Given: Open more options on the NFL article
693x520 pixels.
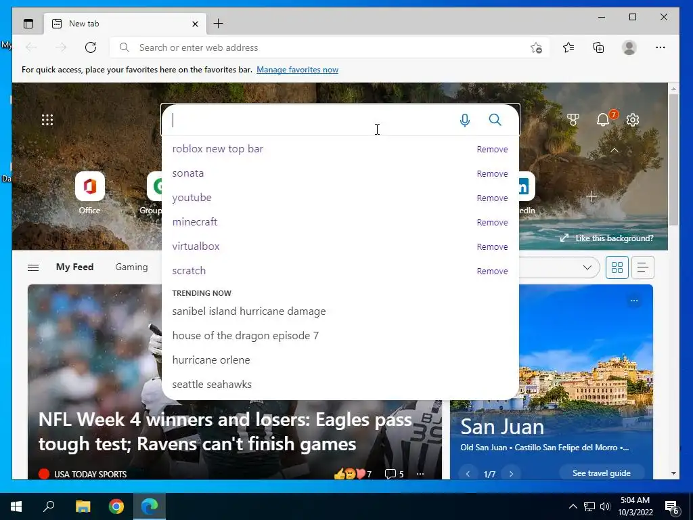Looking at the screenshot, I should click(x=420, y=474).
